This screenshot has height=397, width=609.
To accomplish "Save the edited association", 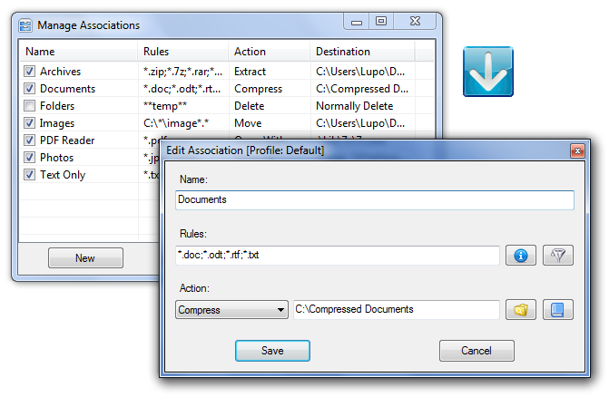I will tap(272, 351).
